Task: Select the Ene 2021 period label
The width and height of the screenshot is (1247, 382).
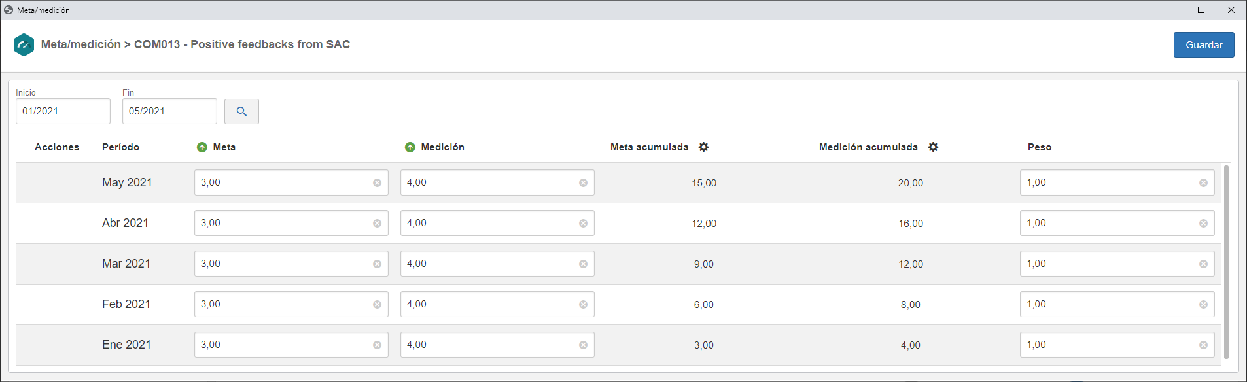Action: [x=126, y=345]
